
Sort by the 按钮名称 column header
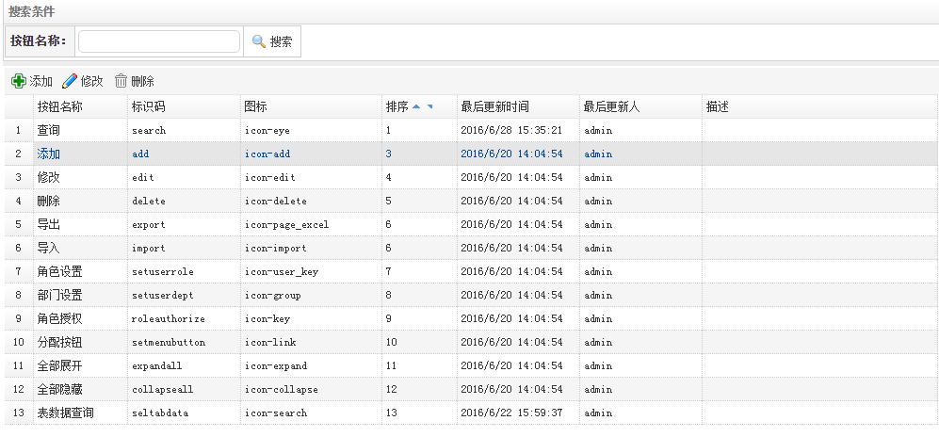pyautogui.click(x=59, y=106)
